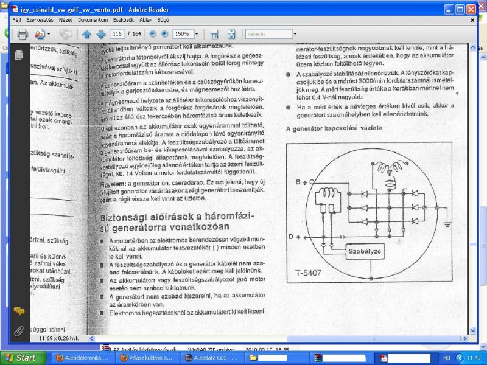Click the B+ terminal label in diagram
Screen dimensions: 487x365
pos(301,182)
